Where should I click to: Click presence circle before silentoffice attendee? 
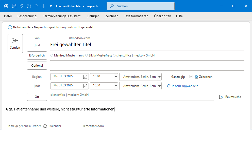tap(114, 55)
